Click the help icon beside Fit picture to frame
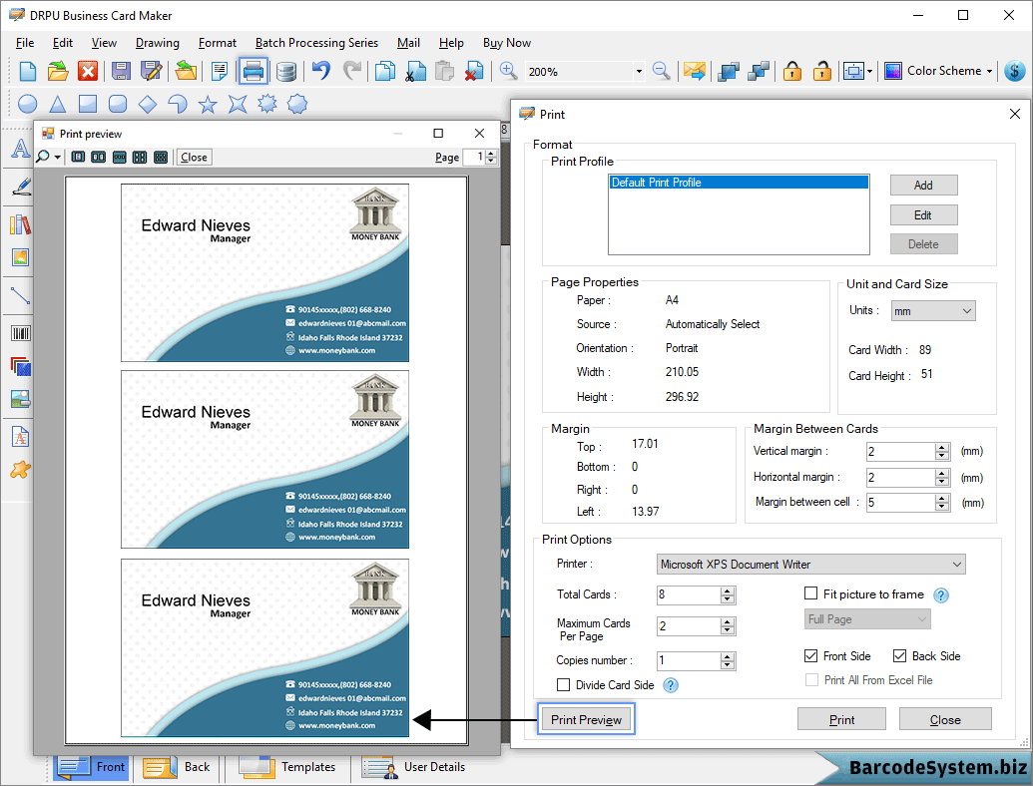Screen dimensions: 1033x786 coord(941,595)
